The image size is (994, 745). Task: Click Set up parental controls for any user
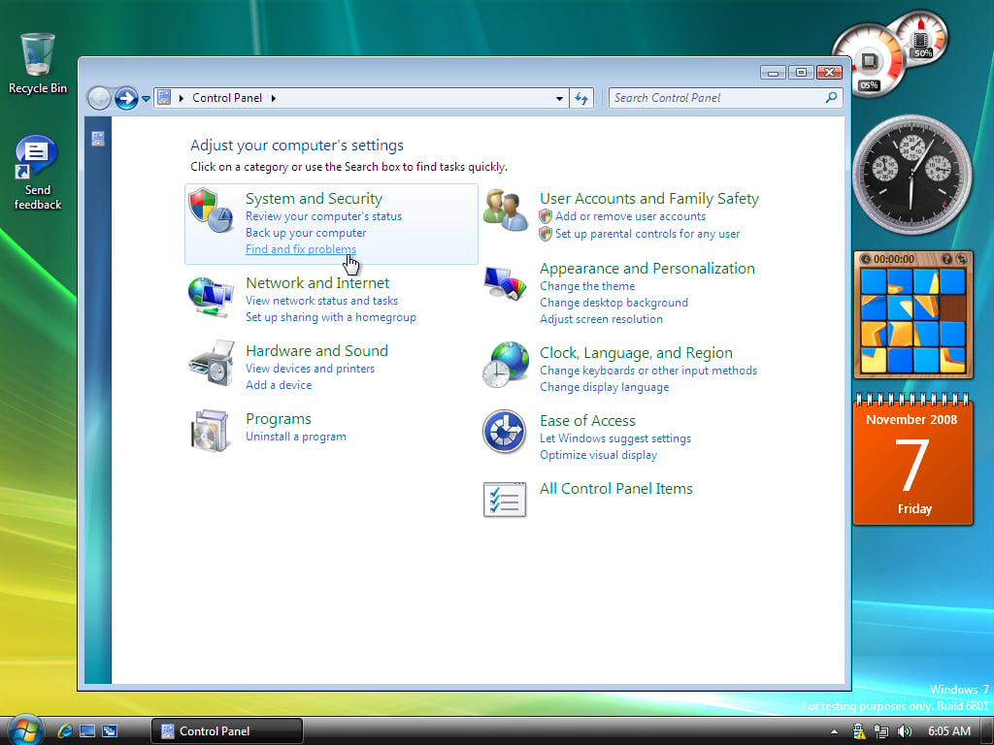[x=647, y=234]
